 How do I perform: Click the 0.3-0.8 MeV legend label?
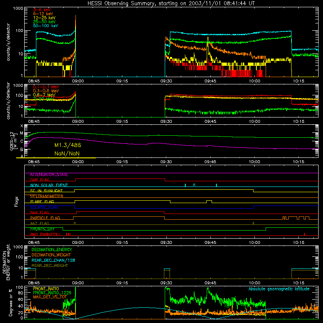(x=46, y=91)
